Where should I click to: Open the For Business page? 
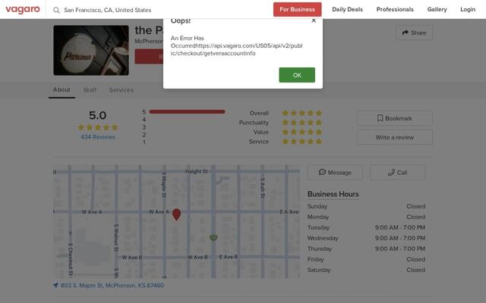click(297, 9)
